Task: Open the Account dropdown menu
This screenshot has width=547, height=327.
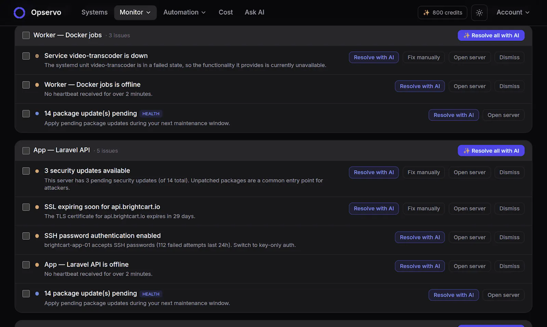Action: pyautogui.click(x=513, y=12)
